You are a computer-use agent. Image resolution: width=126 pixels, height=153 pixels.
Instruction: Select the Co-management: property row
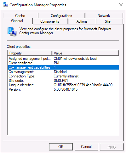click(x=63, y=72)
